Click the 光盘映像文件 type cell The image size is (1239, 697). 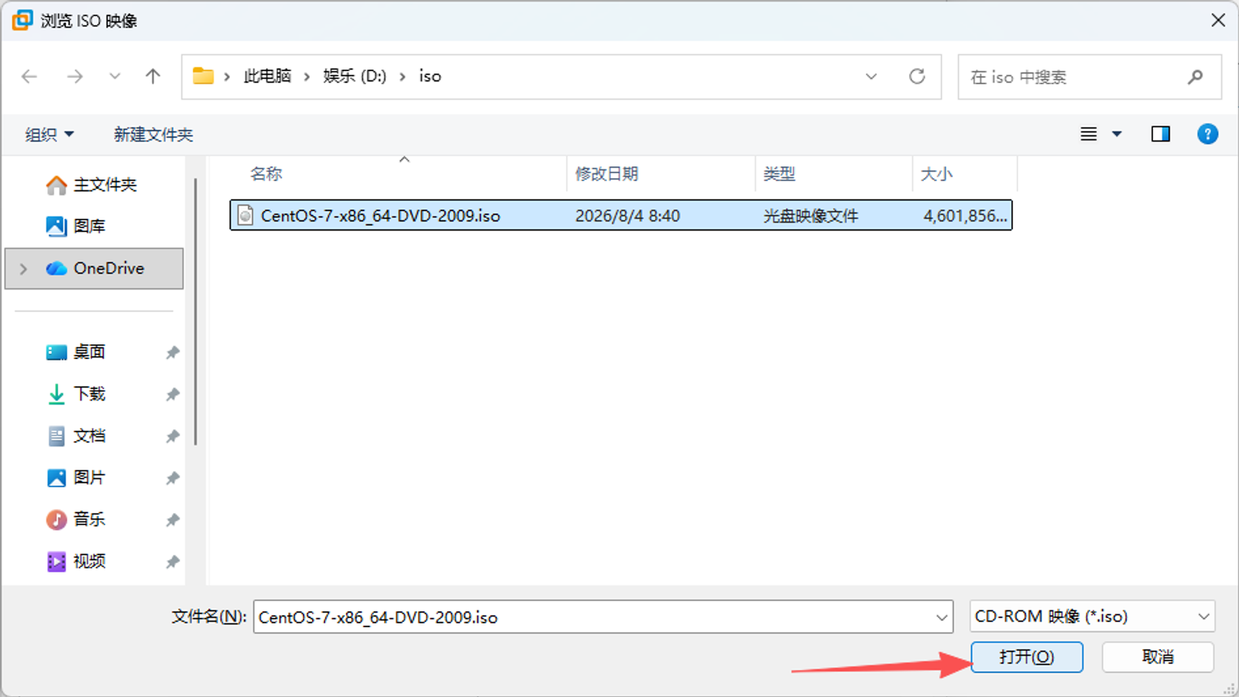pyautogui.click(x=811, y=216)
